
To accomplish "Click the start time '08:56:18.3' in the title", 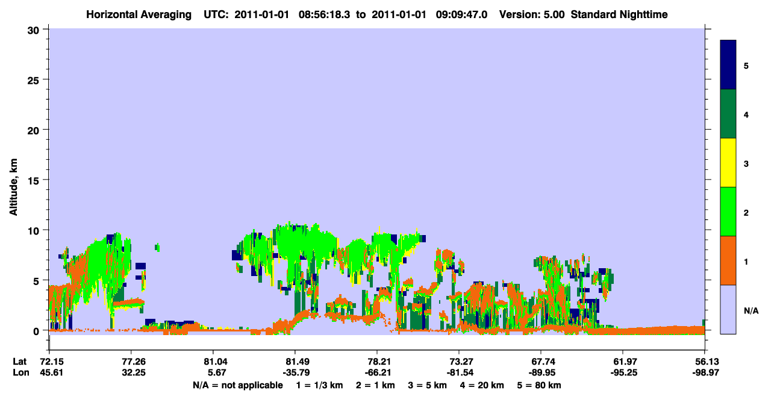I will pyautogui.click(x=325, y=14).
